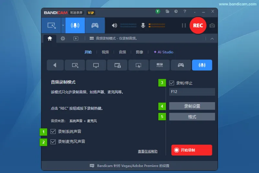Select the 开始 tab
Viewport: 259px width, 173px height.
point(88,52)
